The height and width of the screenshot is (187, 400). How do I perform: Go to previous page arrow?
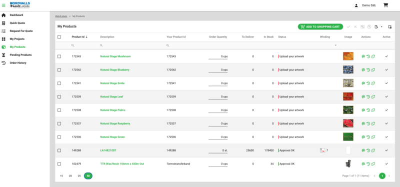(x=374, y=176)
